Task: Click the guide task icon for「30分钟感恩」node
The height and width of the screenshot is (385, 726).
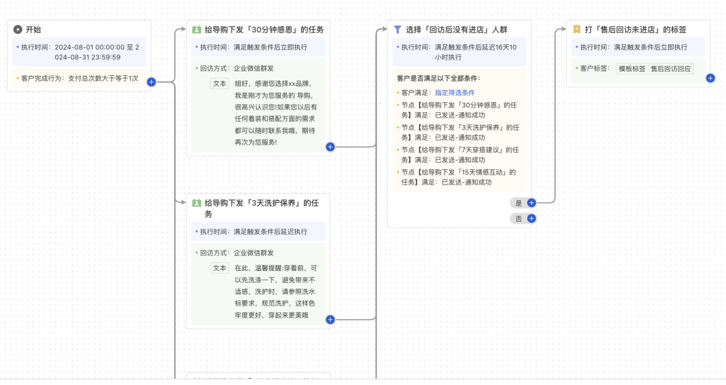Action: [196, 30]
